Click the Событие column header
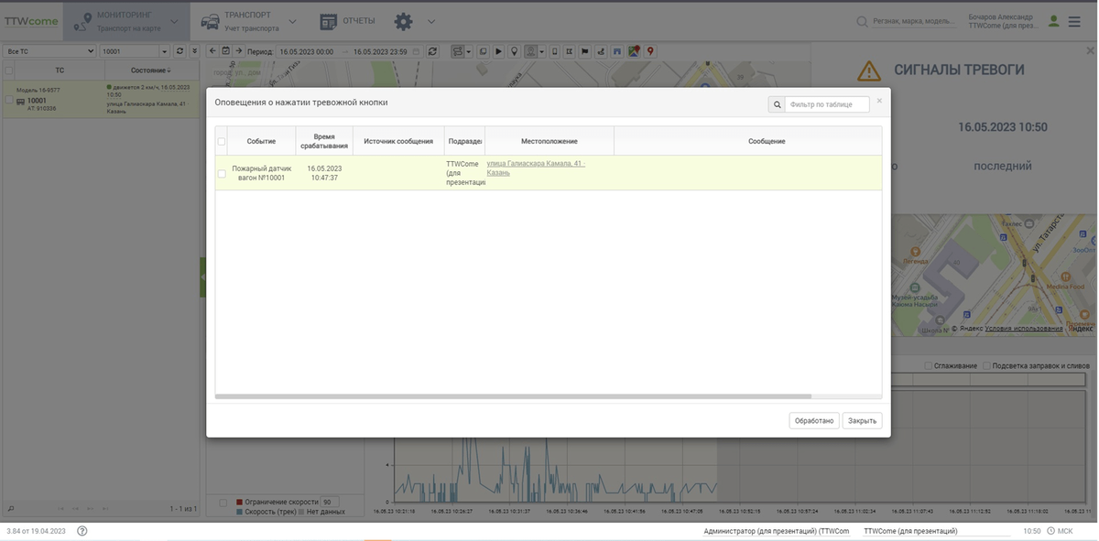The image size is (1099, 541). pos(261,141)
